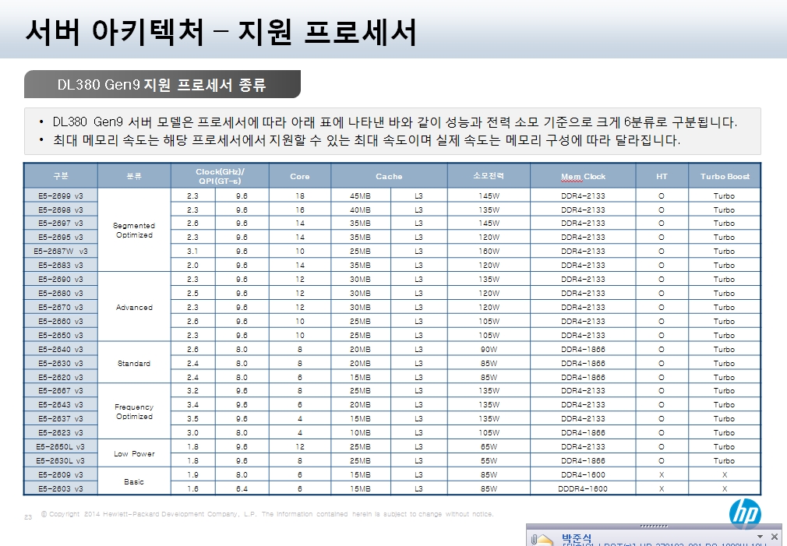Screen dimensions: 787x546
Task: Select the E5-2623 v3 cell
Action: point(61,433)
